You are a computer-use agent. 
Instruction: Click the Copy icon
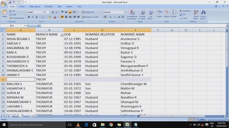click(10, 15)
